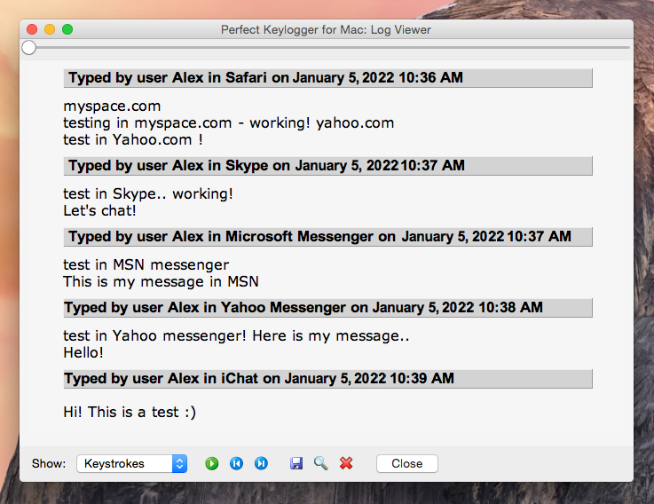654x504 pixels.
Task: Delete the log using the red X icon
Action: pyautogui.click(x=346, y=463)
